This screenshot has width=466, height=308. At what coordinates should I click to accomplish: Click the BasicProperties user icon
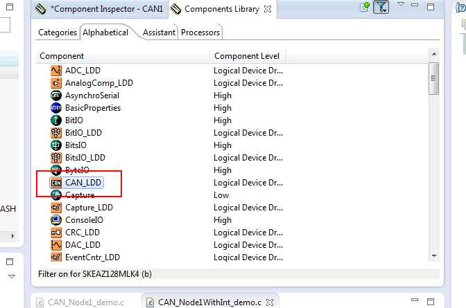(x=56, y=108)
